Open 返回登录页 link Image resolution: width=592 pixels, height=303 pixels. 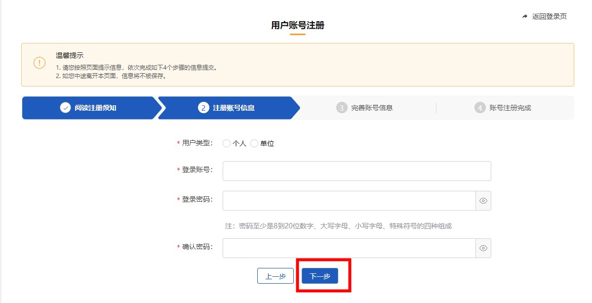[548, 16]
